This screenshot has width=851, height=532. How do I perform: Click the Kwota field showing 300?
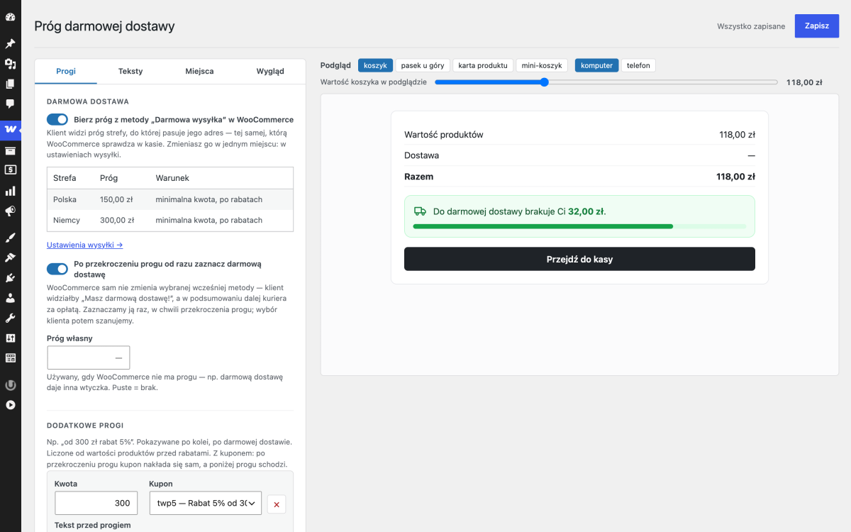click(x=97, y=503)
